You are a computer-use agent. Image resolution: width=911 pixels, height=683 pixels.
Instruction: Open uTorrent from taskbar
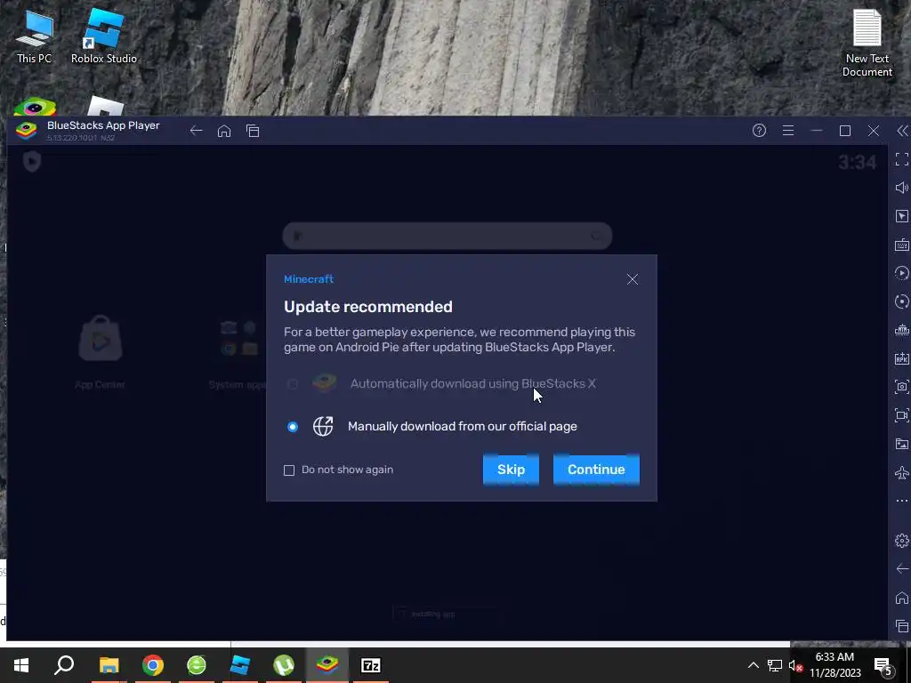(284, 665)
